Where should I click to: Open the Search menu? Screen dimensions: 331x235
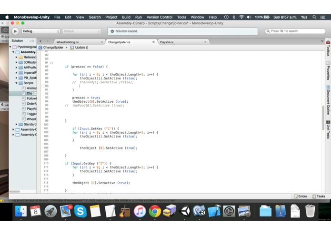point(95,17)
